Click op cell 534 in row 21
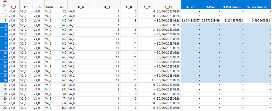The width and height of the screenshot is (272, 111). click(x=62, y=103)
